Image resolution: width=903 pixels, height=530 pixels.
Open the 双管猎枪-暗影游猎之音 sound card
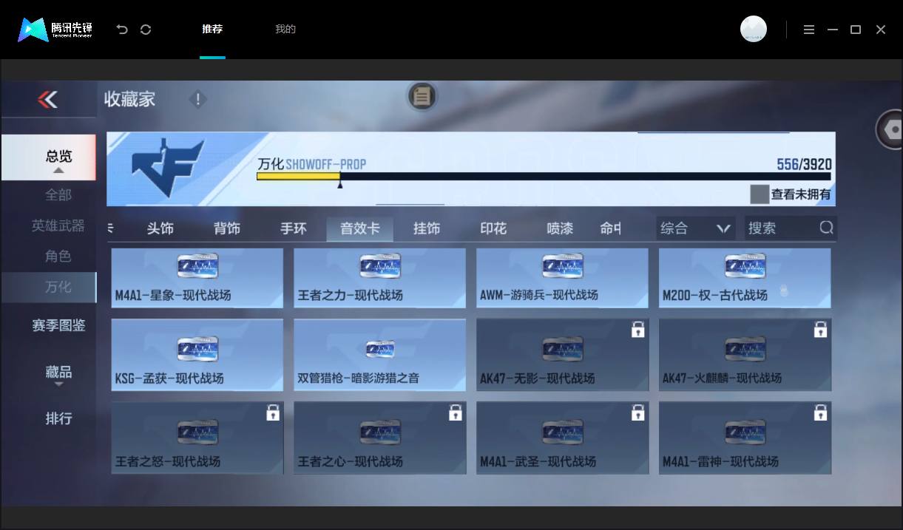coord(380,355)
